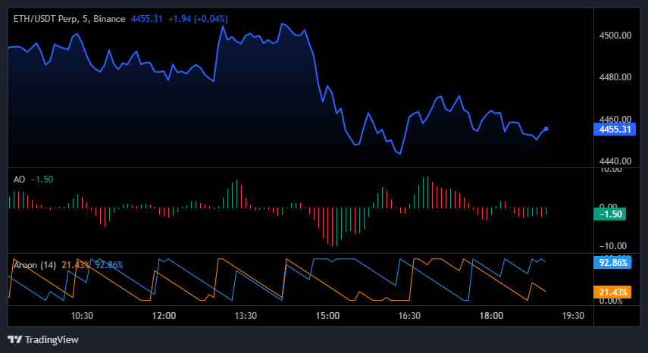This screenshot has width=648, height=353.
Task: Click the TradingView logo icon
Action: 14,339
